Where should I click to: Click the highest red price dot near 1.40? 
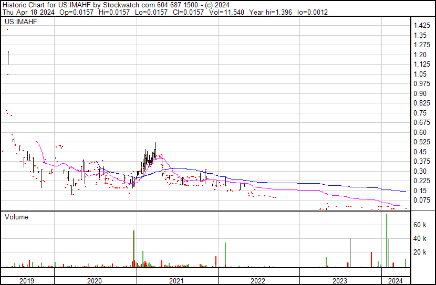[7, 29]
